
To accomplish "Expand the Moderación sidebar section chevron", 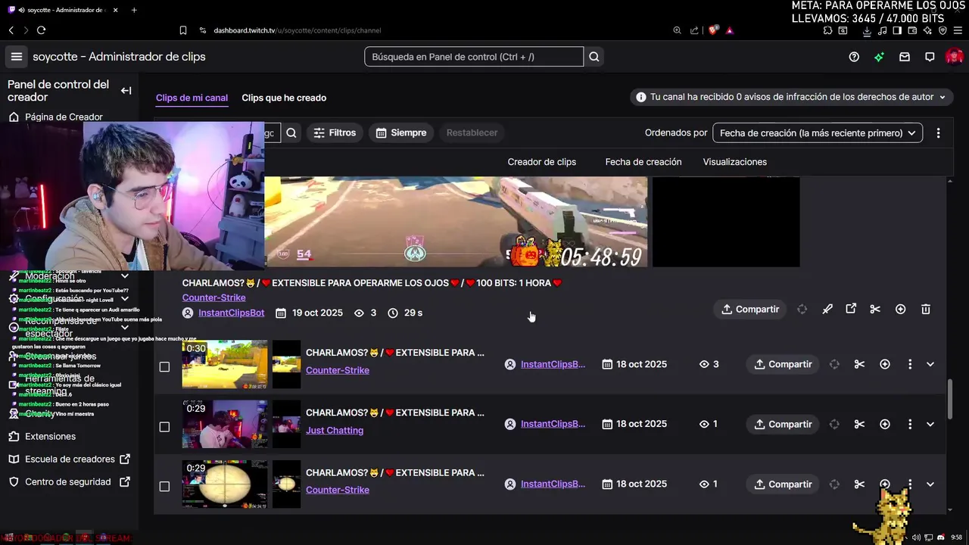I will click(125, 276).
